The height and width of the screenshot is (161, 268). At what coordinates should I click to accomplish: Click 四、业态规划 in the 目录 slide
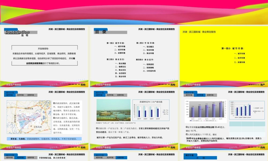121,73
